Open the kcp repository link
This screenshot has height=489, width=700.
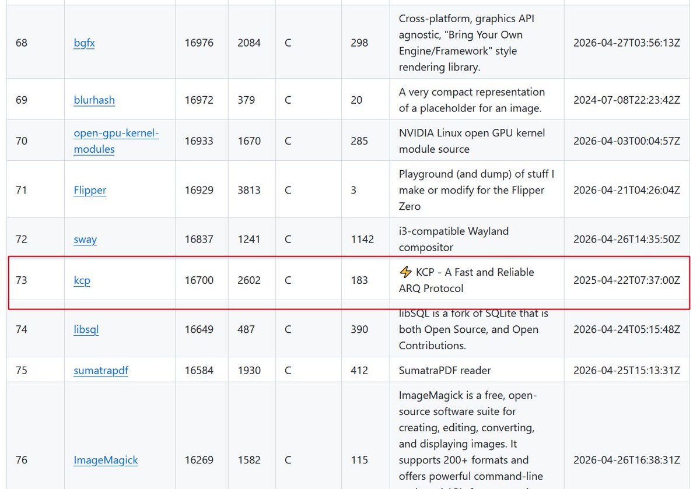82,280
